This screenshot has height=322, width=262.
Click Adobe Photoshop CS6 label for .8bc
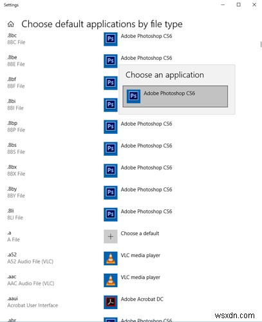point(146,36)
